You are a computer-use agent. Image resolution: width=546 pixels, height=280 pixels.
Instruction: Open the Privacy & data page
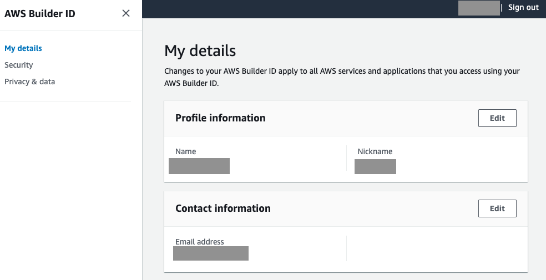[29, 82]
